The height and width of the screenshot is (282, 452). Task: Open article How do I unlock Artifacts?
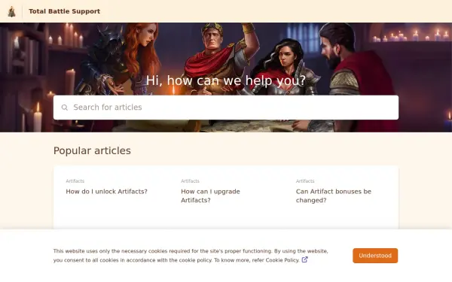click(107, 191)
